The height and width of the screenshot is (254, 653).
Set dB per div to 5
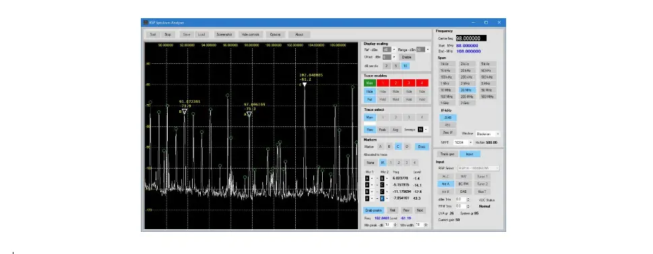396,66
